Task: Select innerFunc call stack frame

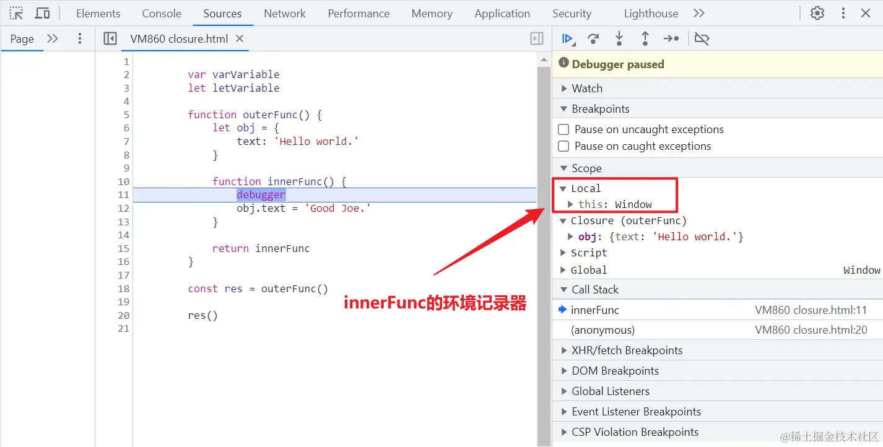Action: [x=718, y=310]
